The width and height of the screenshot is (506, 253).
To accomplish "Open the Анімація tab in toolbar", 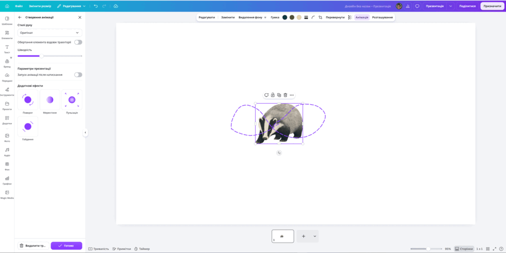I will (x=362, y=17).
